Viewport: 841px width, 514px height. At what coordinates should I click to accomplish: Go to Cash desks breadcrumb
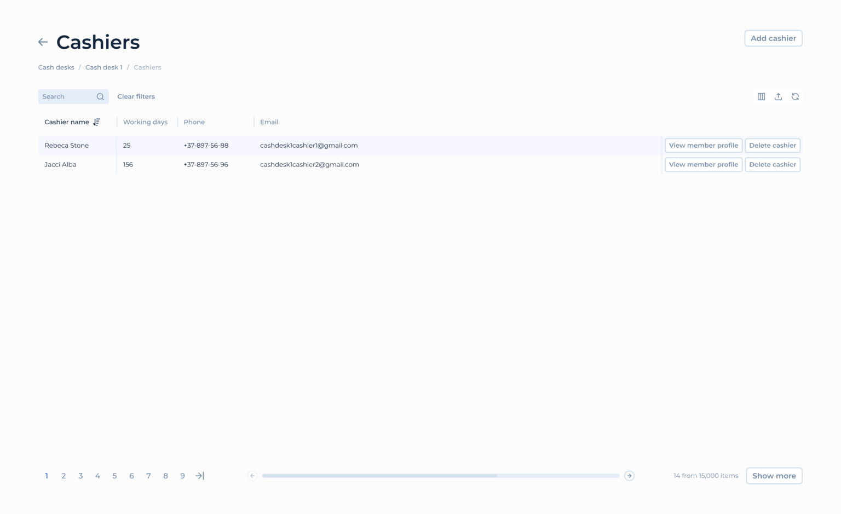tap(56, 67)
